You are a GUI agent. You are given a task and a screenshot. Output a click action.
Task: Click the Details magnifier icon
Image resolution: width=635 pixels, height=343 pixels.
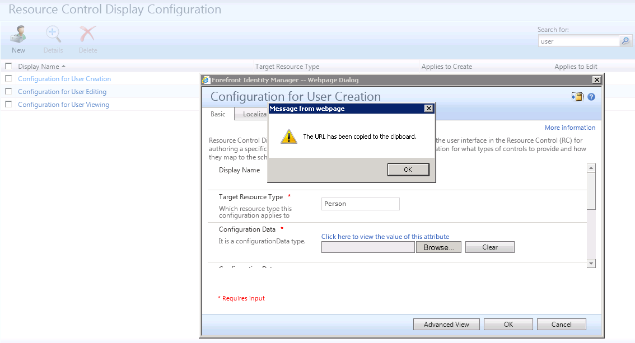(53, 35)
